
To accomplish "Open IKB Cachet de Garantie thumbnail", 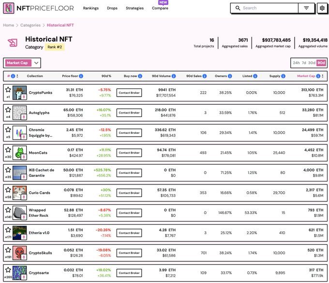I will (x=19, y=172).
